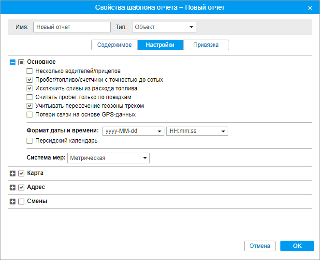Open the yyyy-MM-dd date format dropdown
This screenshot has width=320, height=260.
point(133,131)
